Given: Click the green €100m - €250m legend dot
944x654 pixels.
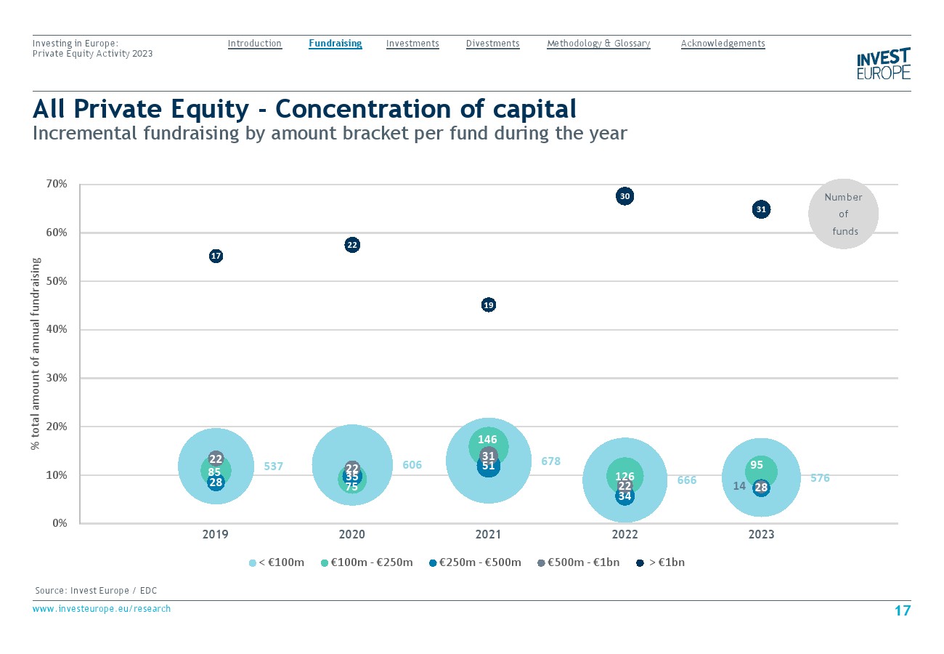Looking at the screenshot, I should pyautogui.click(x=325, y=562).
